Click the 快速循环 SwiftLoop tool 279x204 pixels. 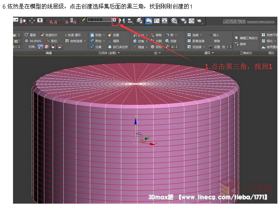tap(72, 35)
